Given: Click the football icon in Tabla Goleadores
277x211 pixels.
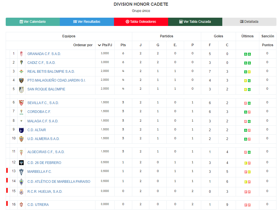Looking at the screenshot, I should coord(127,22).
